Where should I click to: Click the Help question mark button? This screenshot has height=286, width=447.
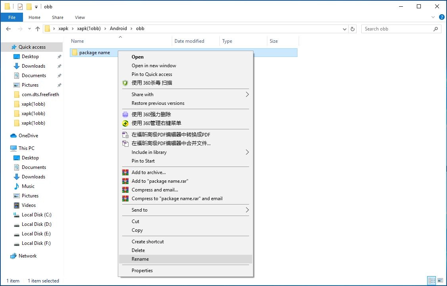tap(441, 17)
